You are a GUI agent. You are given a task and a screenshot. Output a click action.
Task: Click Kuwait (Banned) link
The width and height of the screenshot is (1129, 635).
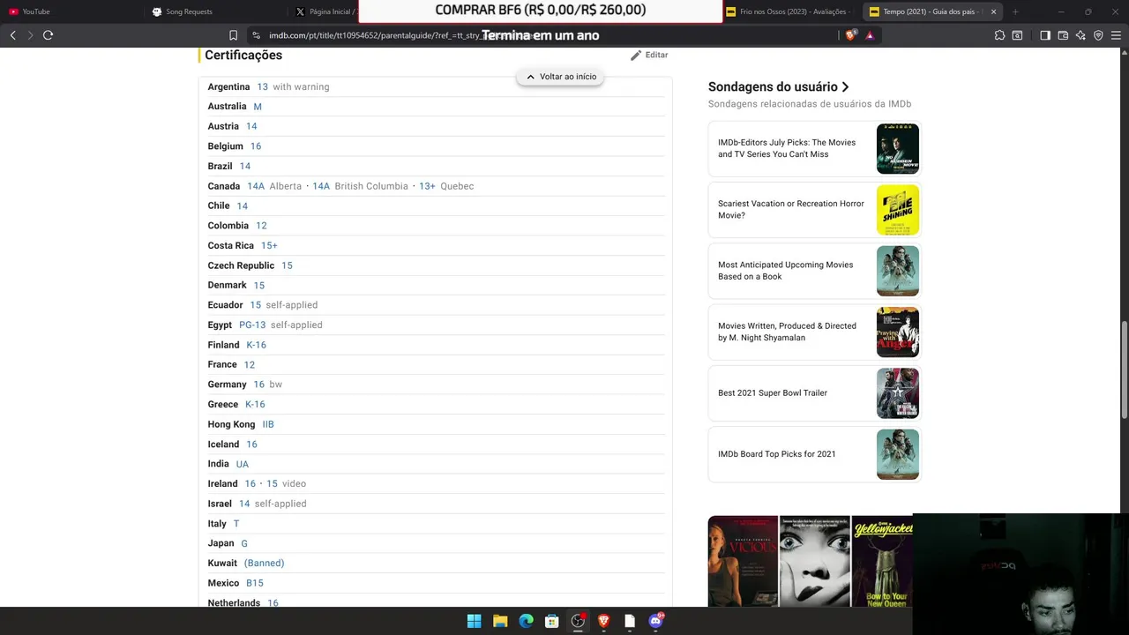click(x=264, y=563)
